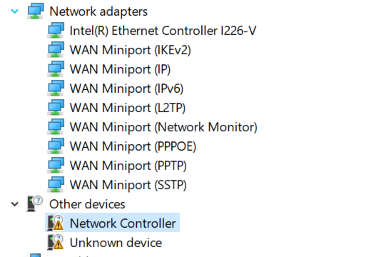Select WAN Miniport (Network Monitor) entry
This screenshot has width=376, height=257.
click(x=163, y=127)
